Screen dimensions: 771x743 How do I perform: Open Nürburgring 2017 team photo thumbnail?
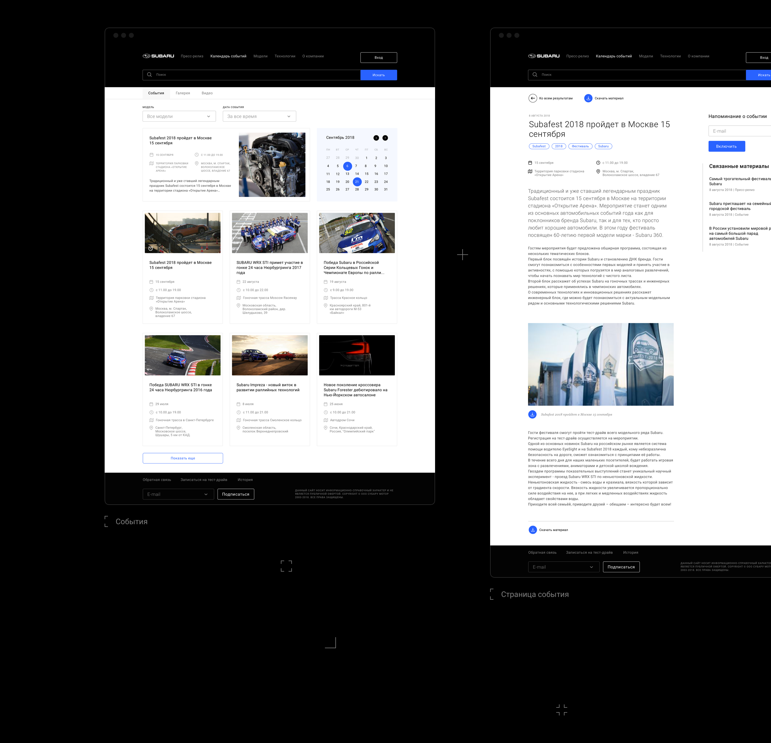pos(270,233)
